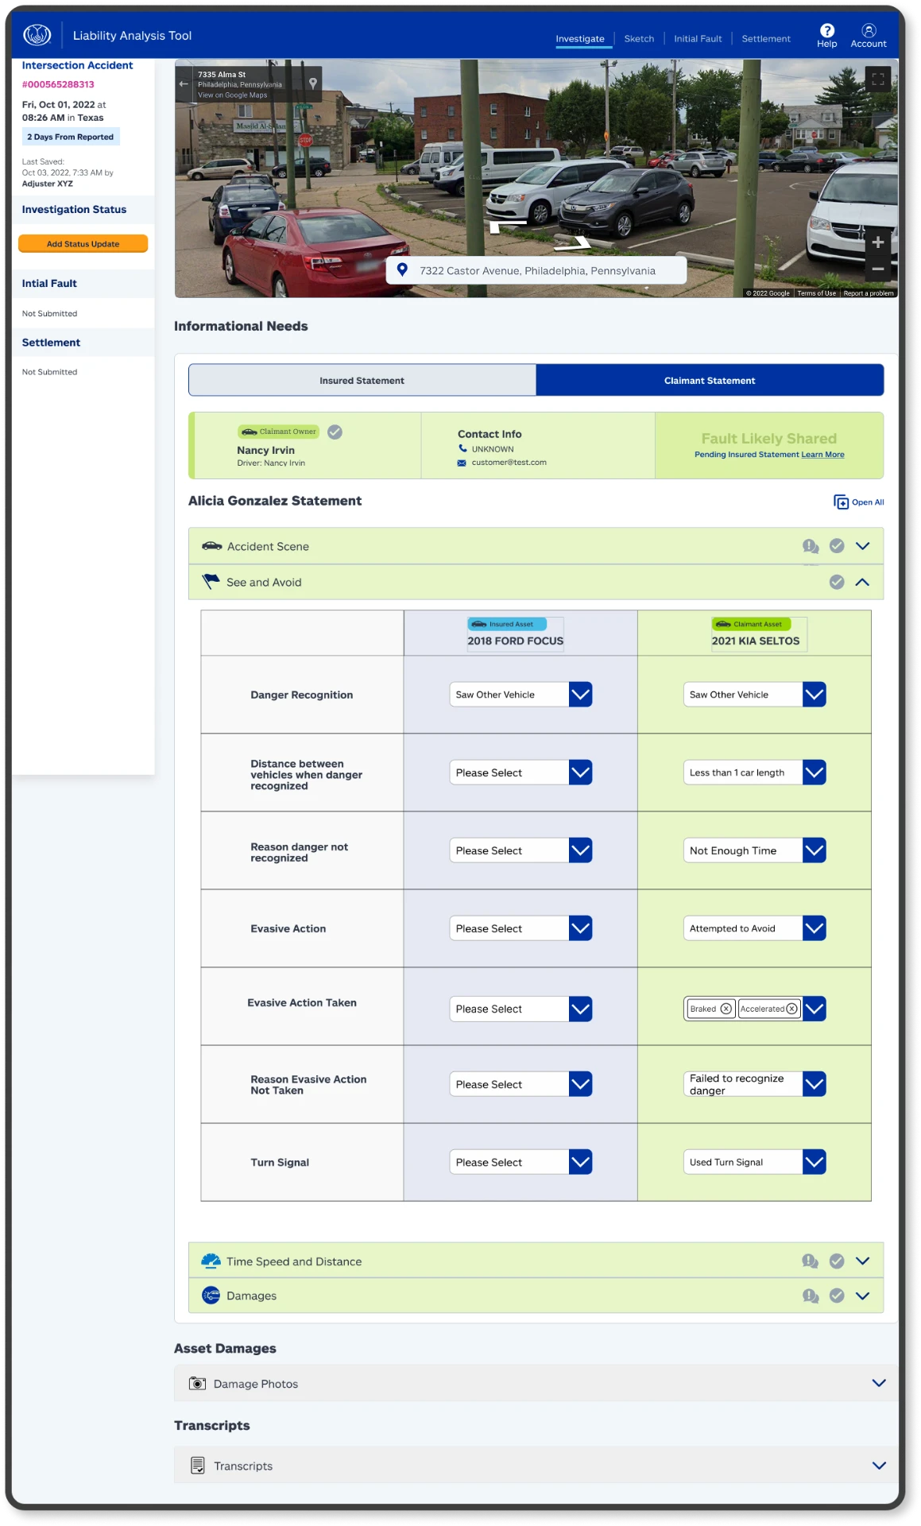Zoom out on street view with minus

tap(878, 269)
